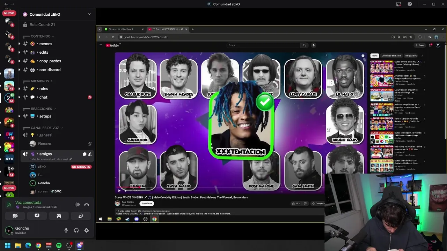This screenshot has width=447, height=251.
Task: Expand the MIEMBROS category
Action: pyautogui.click(x=38, y=81)
